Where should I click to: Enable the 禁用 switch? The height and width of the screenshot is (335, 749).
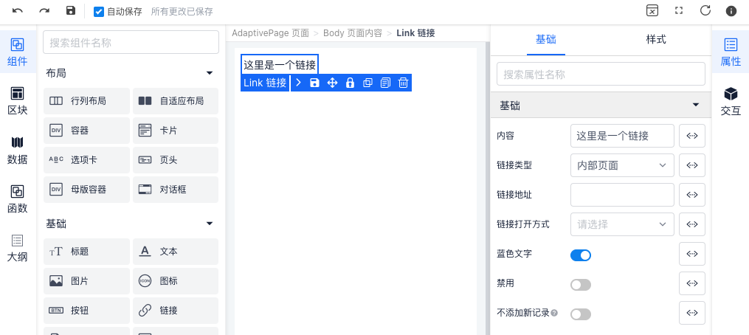581,285
